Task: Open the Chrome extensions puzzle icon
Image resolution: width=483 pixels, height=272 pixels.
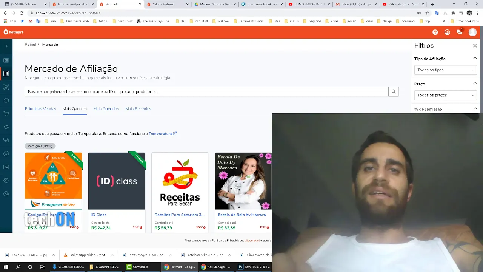Action: click(x=453, y=13)
